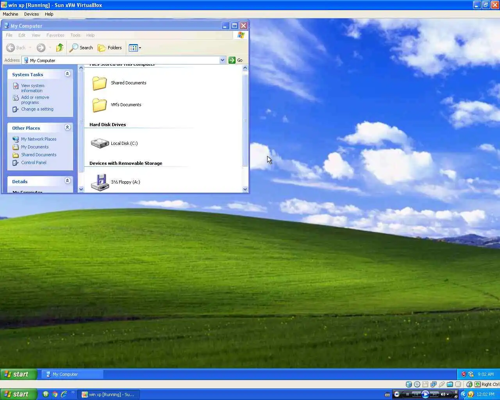This screenshot has height=400, width=500.
Task: Open the Search pane in My Computer
Action: 81,48
